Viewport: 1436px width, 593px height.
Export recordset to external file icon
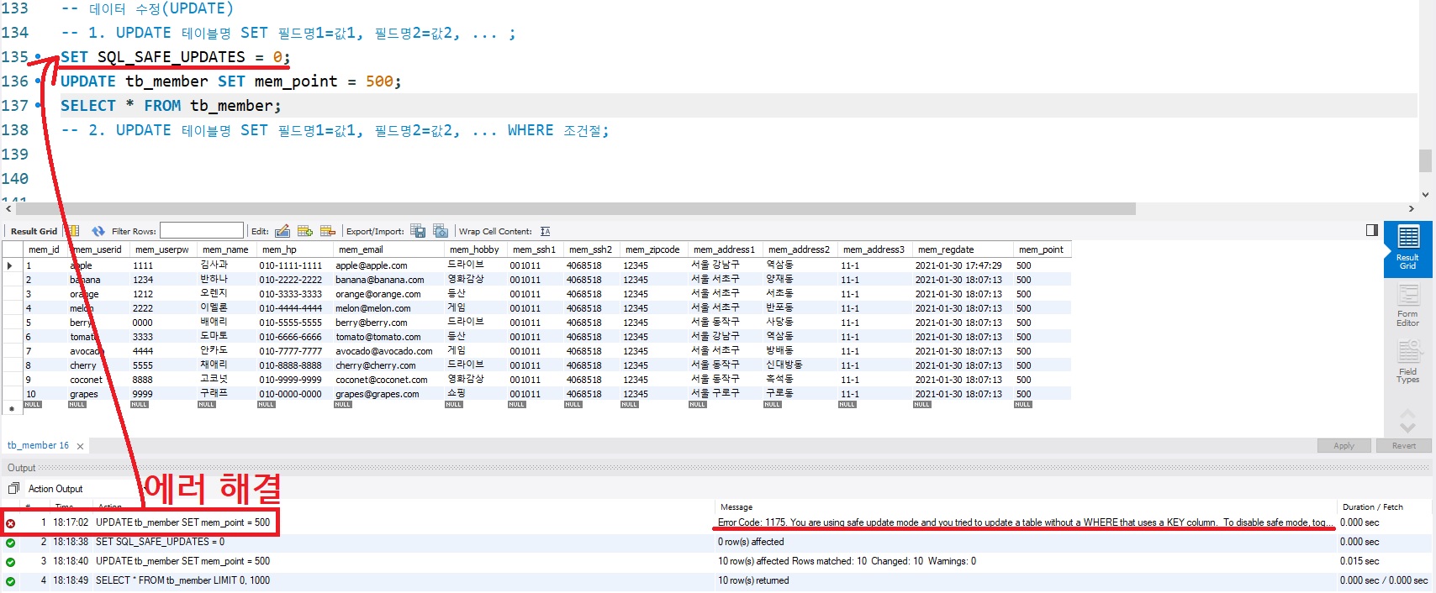click(x=418, y=231)
